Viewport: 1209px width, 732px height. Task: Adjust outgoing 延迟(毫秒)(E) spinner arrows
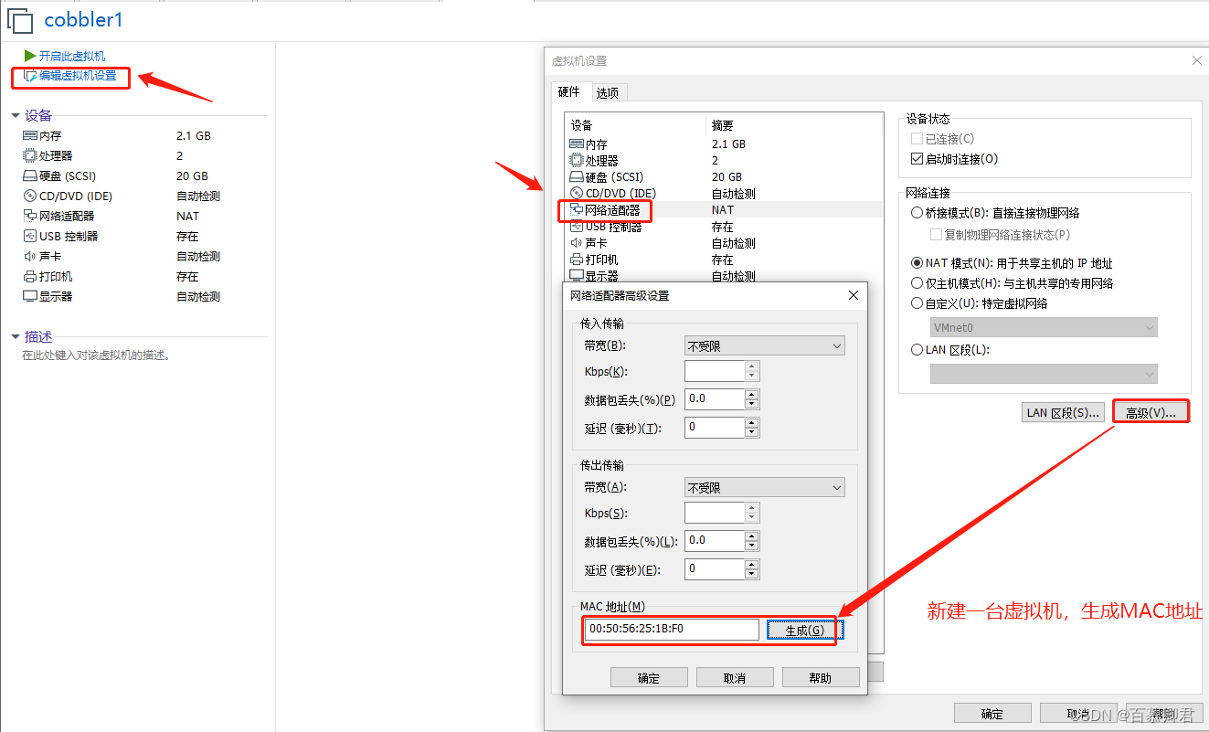pyautogui.click(x=752, y=568)
